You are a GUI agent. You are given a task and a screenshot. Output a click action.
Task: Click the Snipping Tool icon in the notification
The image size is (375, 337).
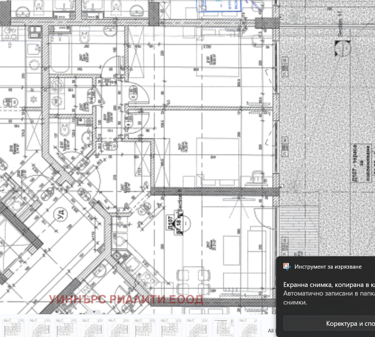287,267
